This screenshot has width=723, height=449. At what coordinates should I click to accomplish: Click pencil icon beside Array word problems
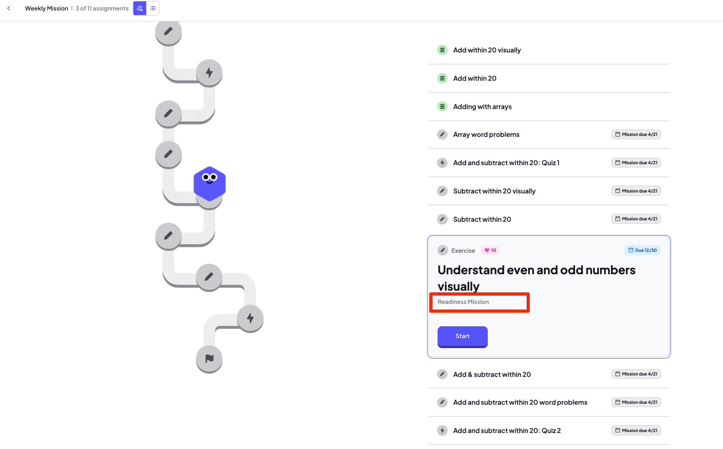(x=442, y=135)
